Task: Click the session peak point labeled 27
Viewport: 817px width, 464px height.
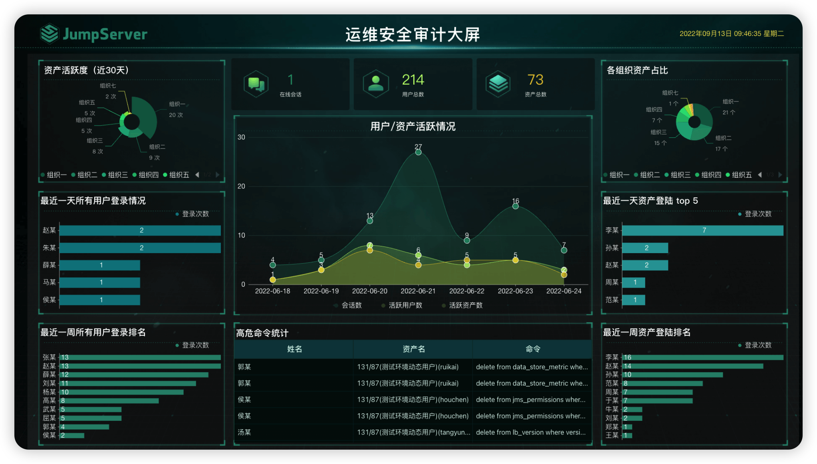Action: click(x=418, y=152)
